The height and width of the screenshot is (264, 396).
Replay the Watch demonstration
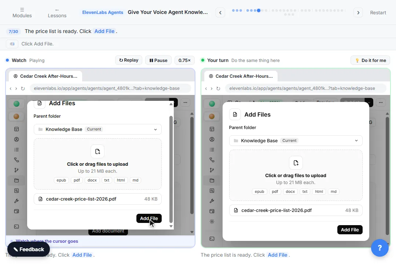point(129,60)
